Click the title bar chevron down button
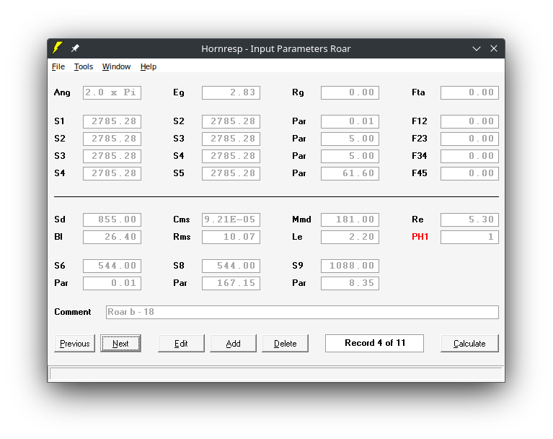Viewport: 553px width, 439px height. [477, 49]
